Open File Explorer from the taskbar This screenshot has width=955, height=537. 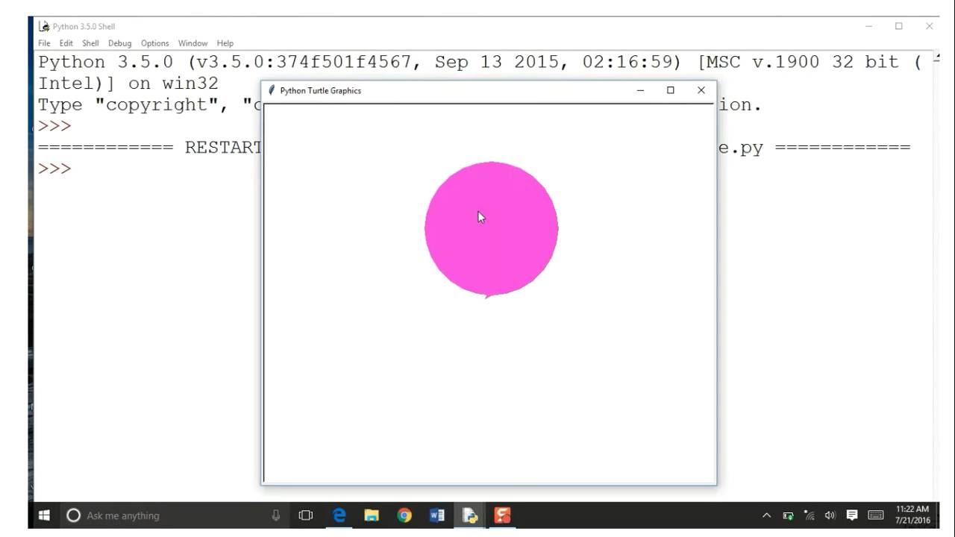372,515
